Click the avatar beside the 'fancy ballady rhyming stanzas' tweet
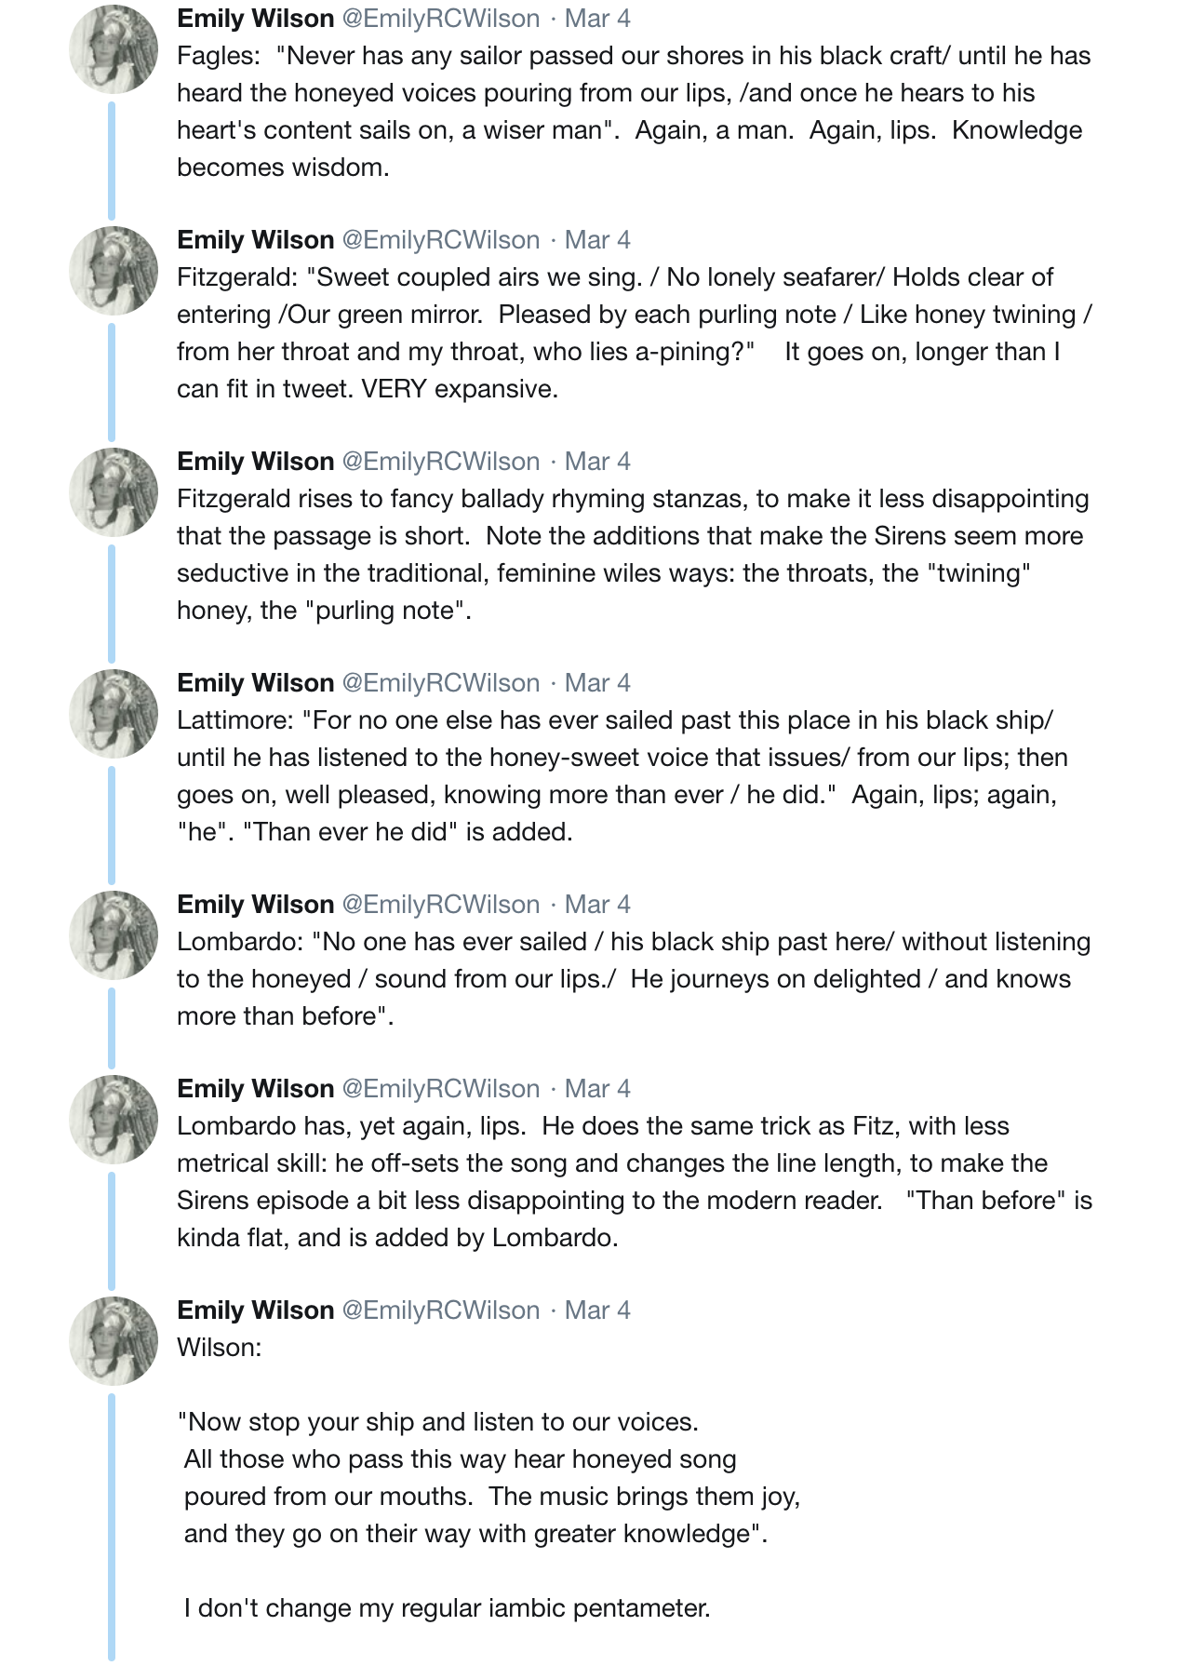The image size is (1191, 1666). [x=114, y=492]
